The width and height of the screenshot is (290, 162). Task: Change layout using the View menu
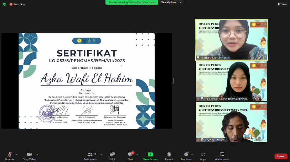(282, 4)
